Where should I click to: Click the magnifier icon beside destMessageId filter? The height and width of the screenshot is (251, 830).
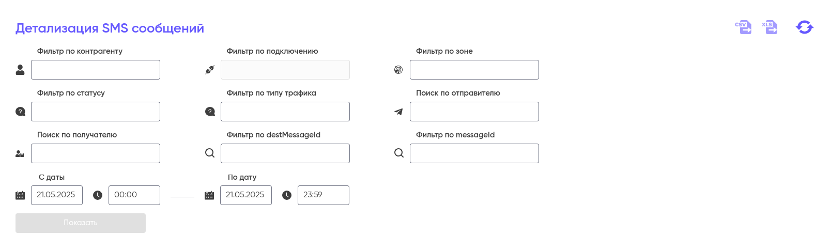pos(210,153)
